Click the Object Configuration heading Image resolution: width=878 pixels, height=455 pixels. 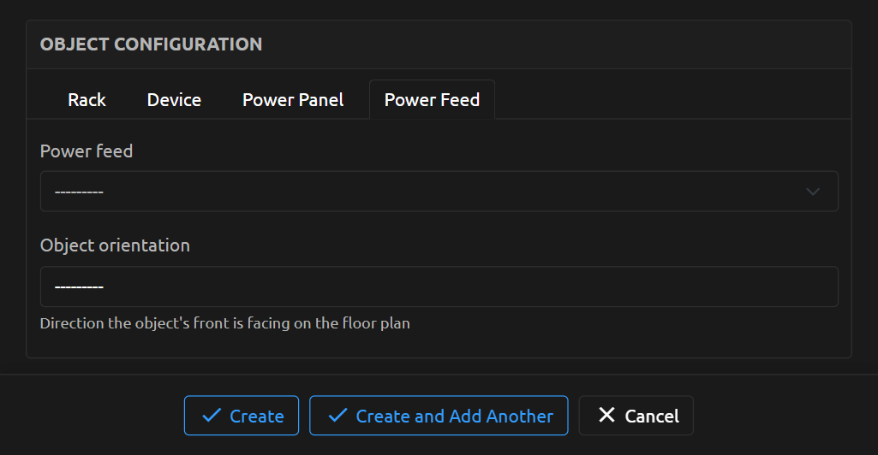coord(151,44)
